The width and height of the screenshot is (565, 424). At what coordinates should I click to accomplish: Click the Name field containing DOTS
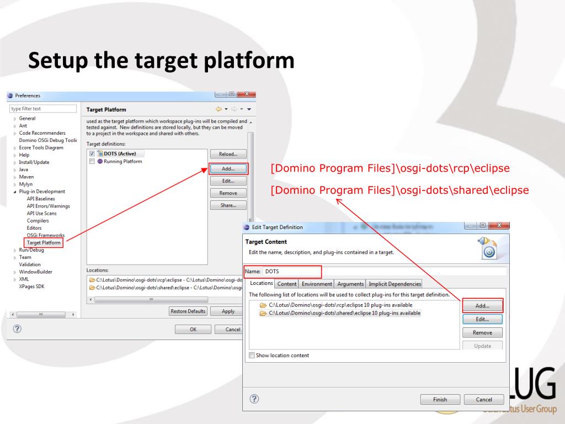(x=385, y=272)
